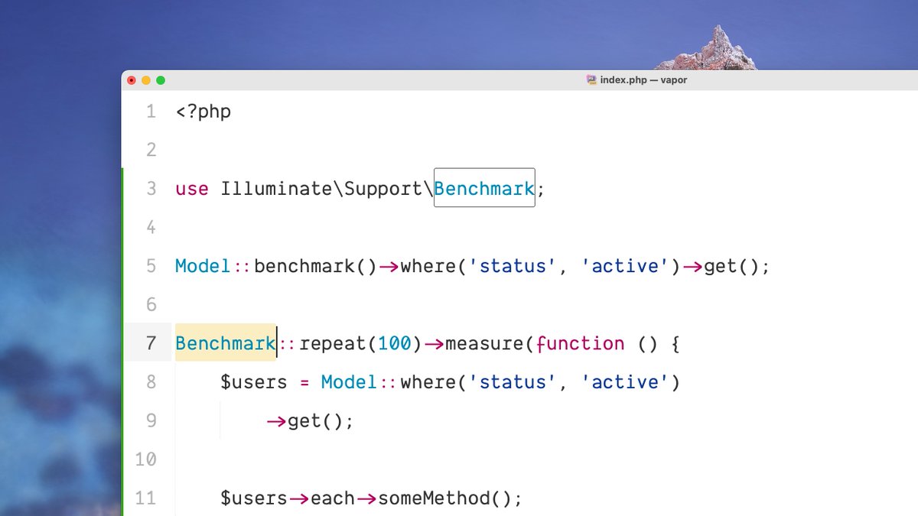This screenshot has height=516, width=918.
Task: Click the 'index.php — vapor' window title
Action: 643,80
